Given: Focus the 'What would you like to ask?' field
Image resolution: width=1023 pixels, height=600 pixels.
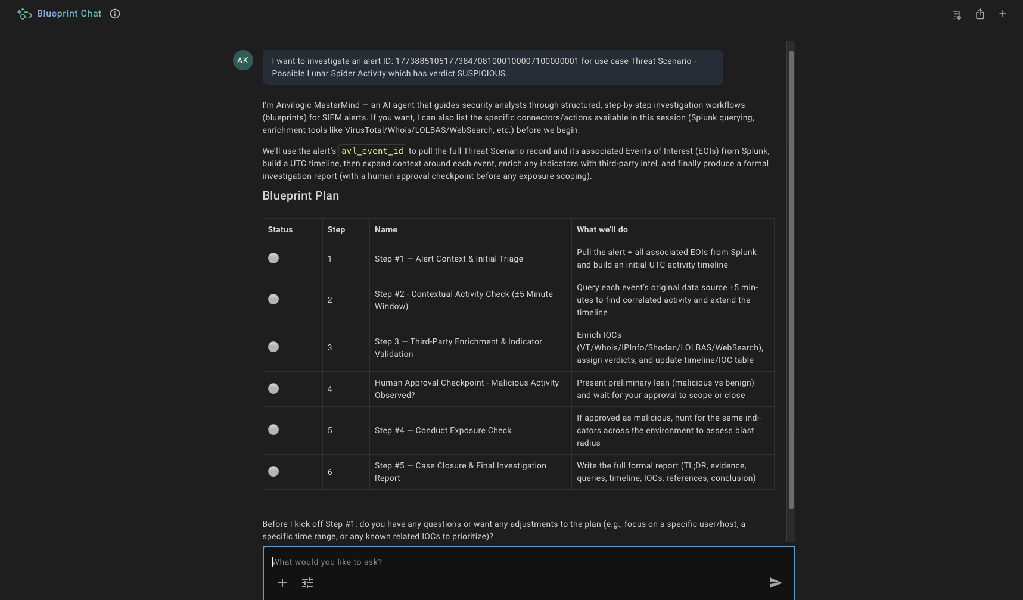Looking at the screenshot, I should [x=529, y=562].
